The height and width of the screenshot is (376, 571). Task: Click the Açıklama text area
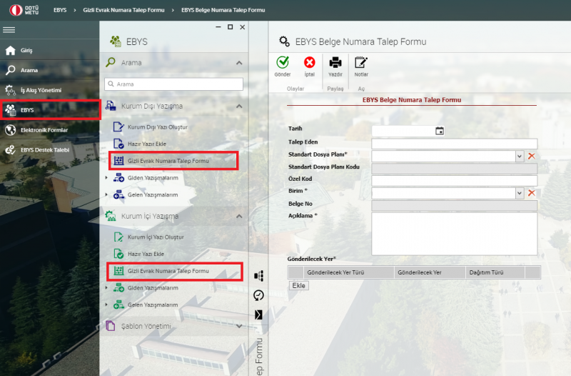(x=455, y=234)
